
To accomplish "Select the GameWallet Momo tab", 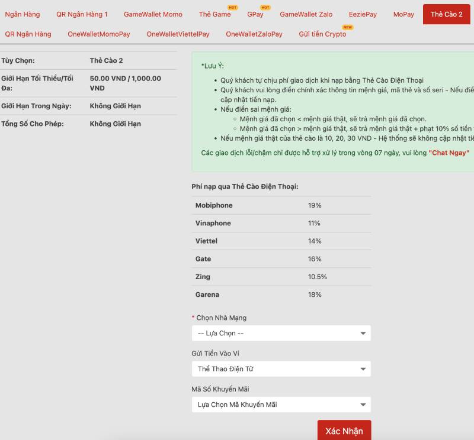I will (153, 14).
